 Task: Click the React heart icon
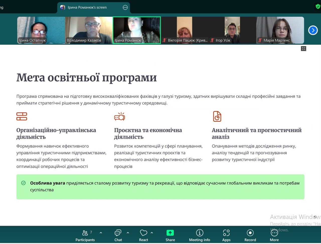coord(143,235)
